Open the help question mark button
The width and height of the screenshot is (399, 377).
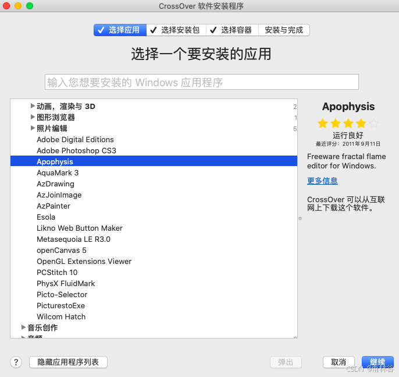(x=16, y=362)
